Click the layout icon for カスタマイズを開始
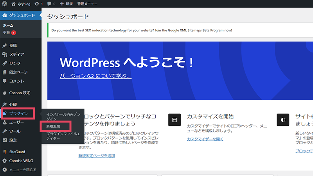This screenshot has height=176, width=313. (174, 120)
